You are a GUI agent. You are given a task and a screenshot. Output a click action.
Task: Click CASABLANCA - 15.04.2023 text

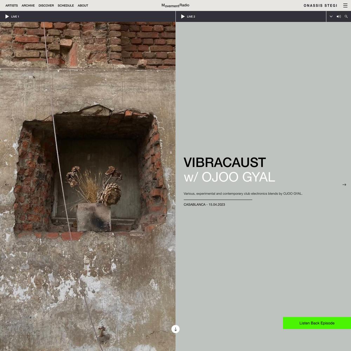[204, 205]
